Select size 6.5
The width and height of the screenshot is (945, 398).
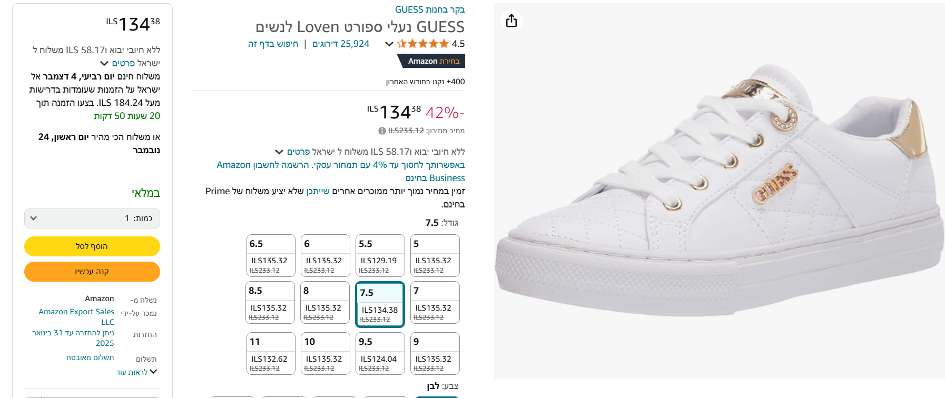pyautogui.click(x=271, y=255)
